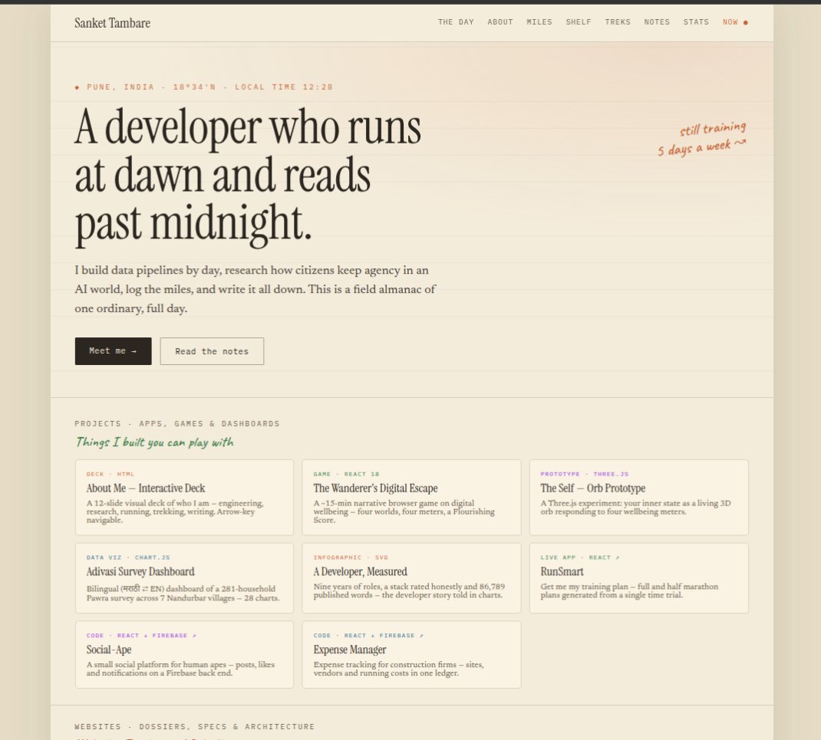Open Adivasi Survey Dashboard card

[184, 577]
